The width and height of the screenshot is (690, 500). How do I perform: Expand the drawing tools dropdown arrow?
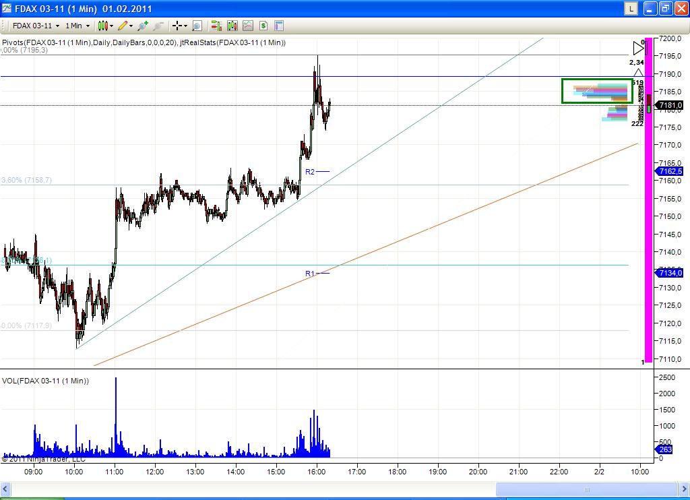click(132, 26)
